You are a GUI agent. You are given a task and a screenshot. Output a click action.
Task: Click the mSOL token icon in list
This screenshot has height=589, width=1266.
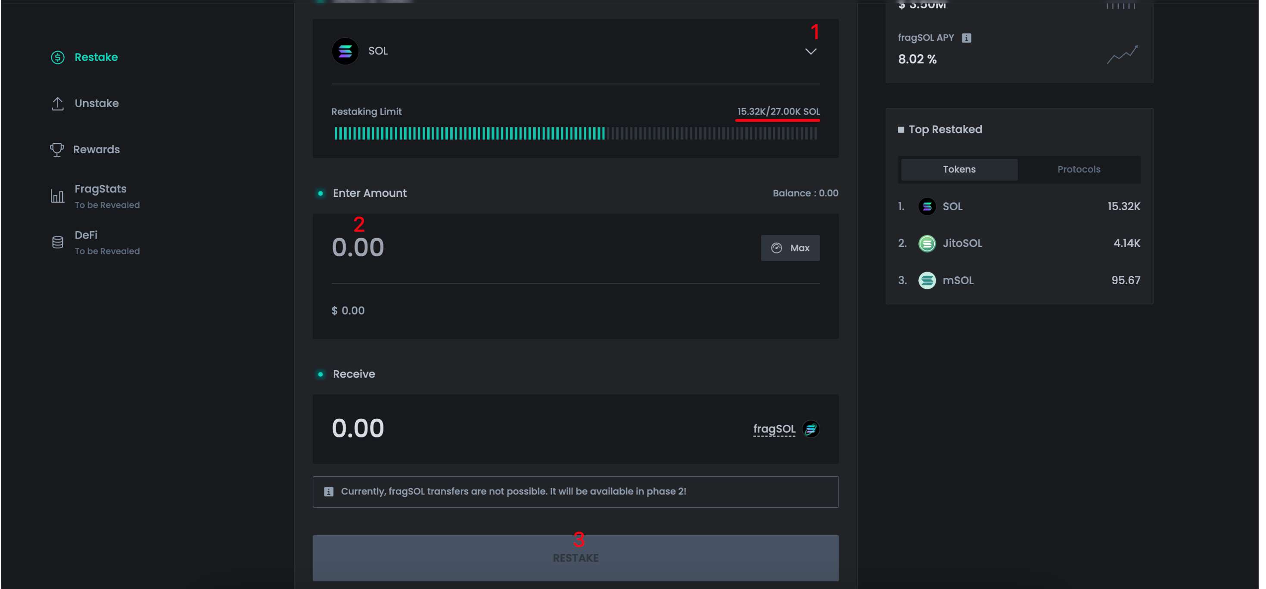click(x=927, y=280)
